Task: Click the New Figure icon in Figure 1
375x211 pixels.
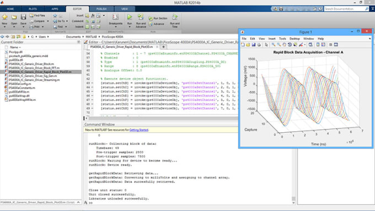Action: pyautogui.click(x=243, y=45)
